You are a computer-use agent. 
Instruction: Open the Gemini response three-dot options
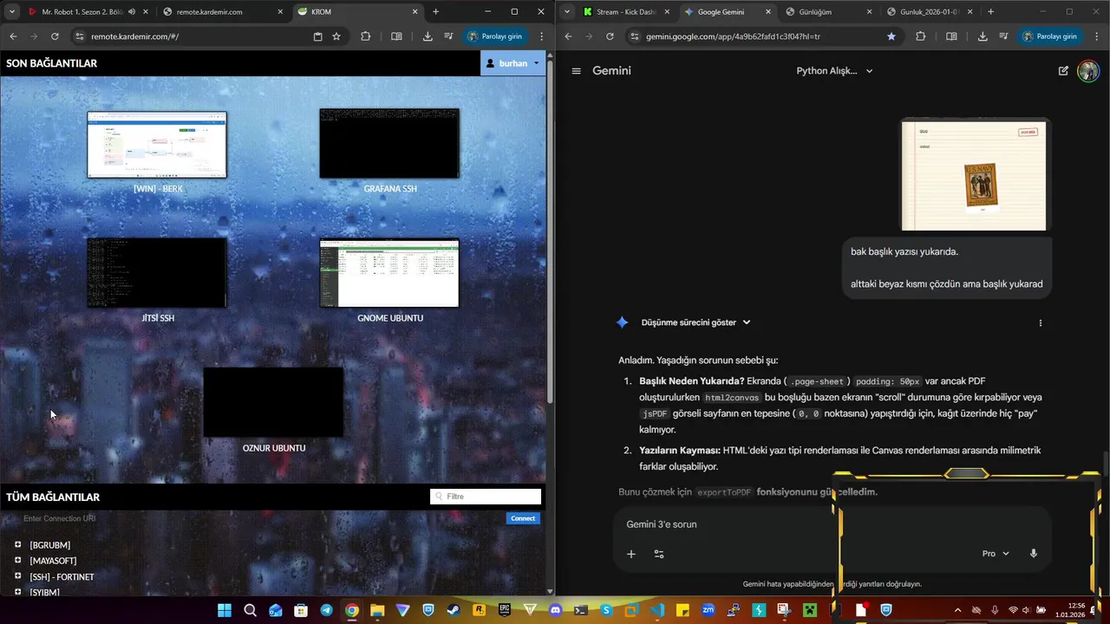point(1041,322)
